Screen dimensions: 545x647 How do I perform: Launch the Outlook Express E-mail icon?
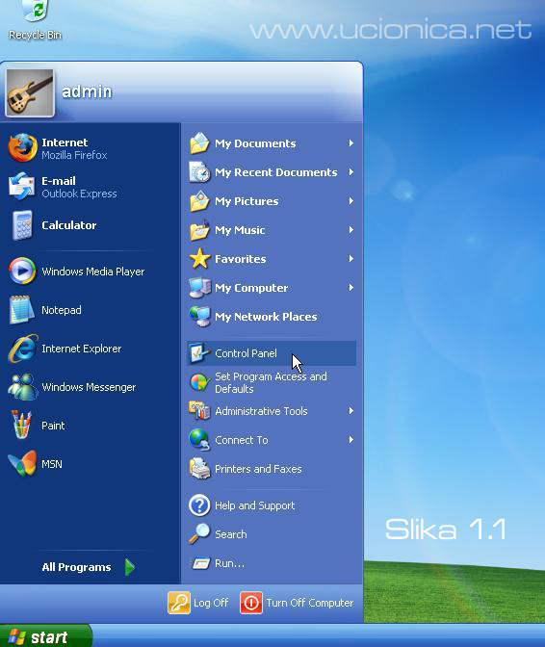(x=22, y=187)
